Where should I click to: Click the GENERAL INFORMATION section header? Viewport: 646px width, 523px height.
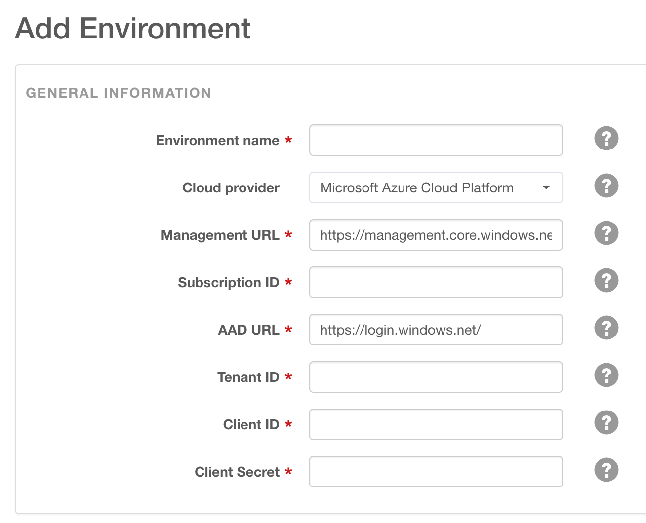pos(119,93)
